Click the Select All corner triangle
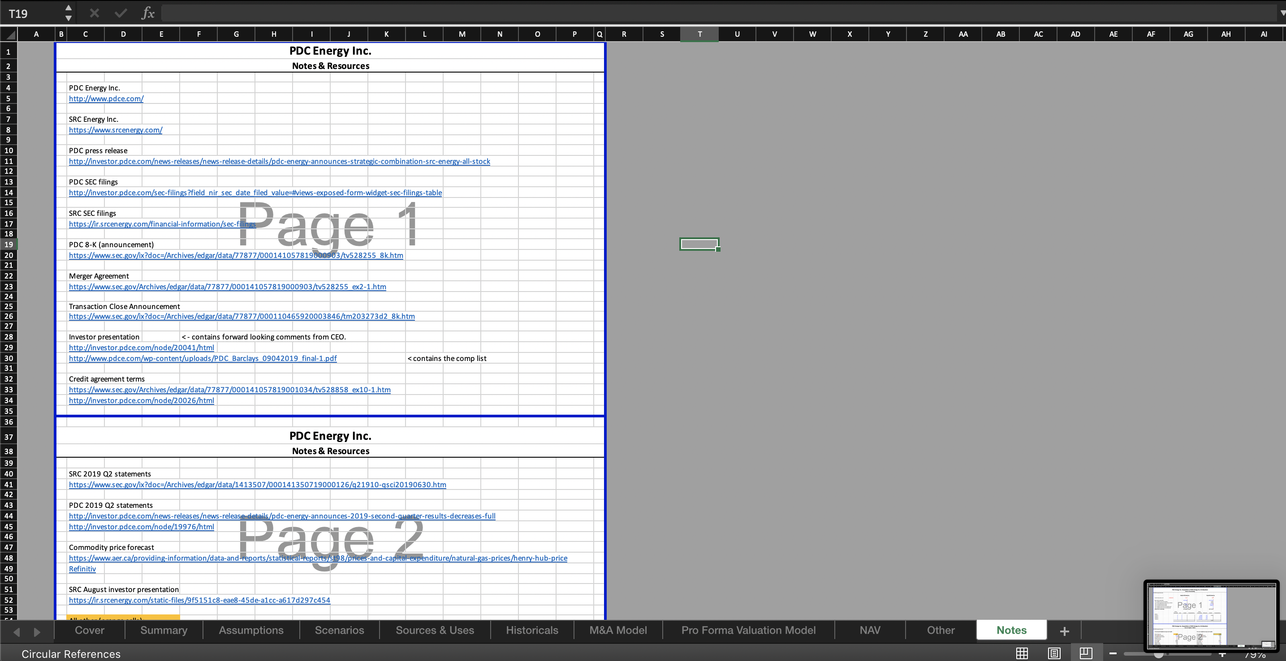This screenshot has height=661, width=1286. (x=9, y=34)
